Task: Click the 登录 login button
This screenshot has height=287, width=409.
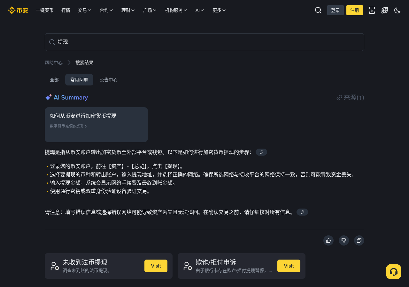Action: (x=336, y=10)
